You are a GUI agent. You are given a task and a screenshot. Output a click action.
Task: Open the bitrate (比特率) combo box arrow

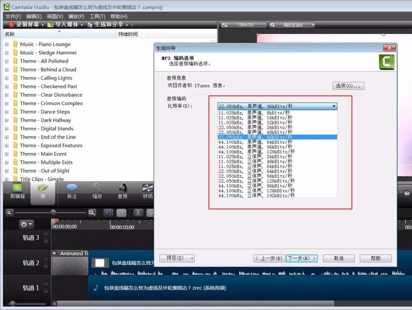pos(334,106)
